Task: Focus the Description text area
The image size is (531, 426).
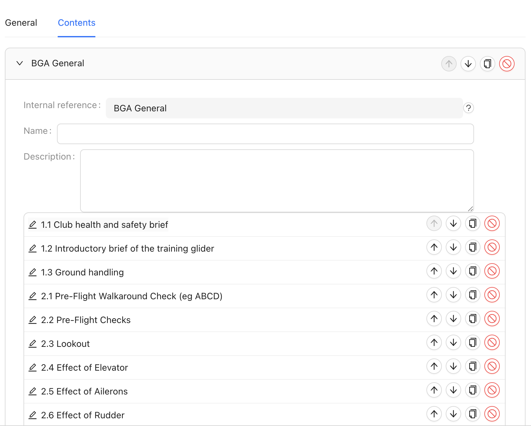Action: coord(277,181)
